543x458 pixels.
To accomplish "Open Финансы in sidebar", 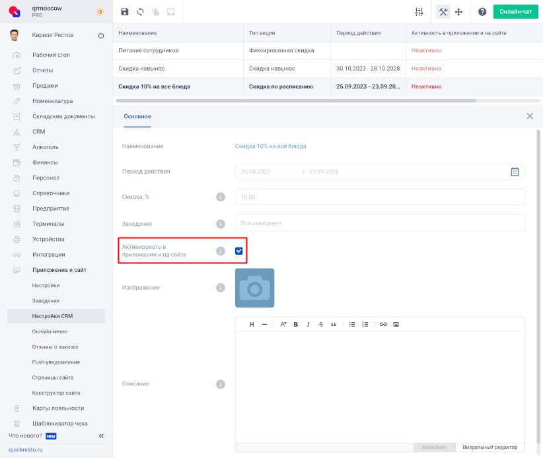I will click(45, 162).
